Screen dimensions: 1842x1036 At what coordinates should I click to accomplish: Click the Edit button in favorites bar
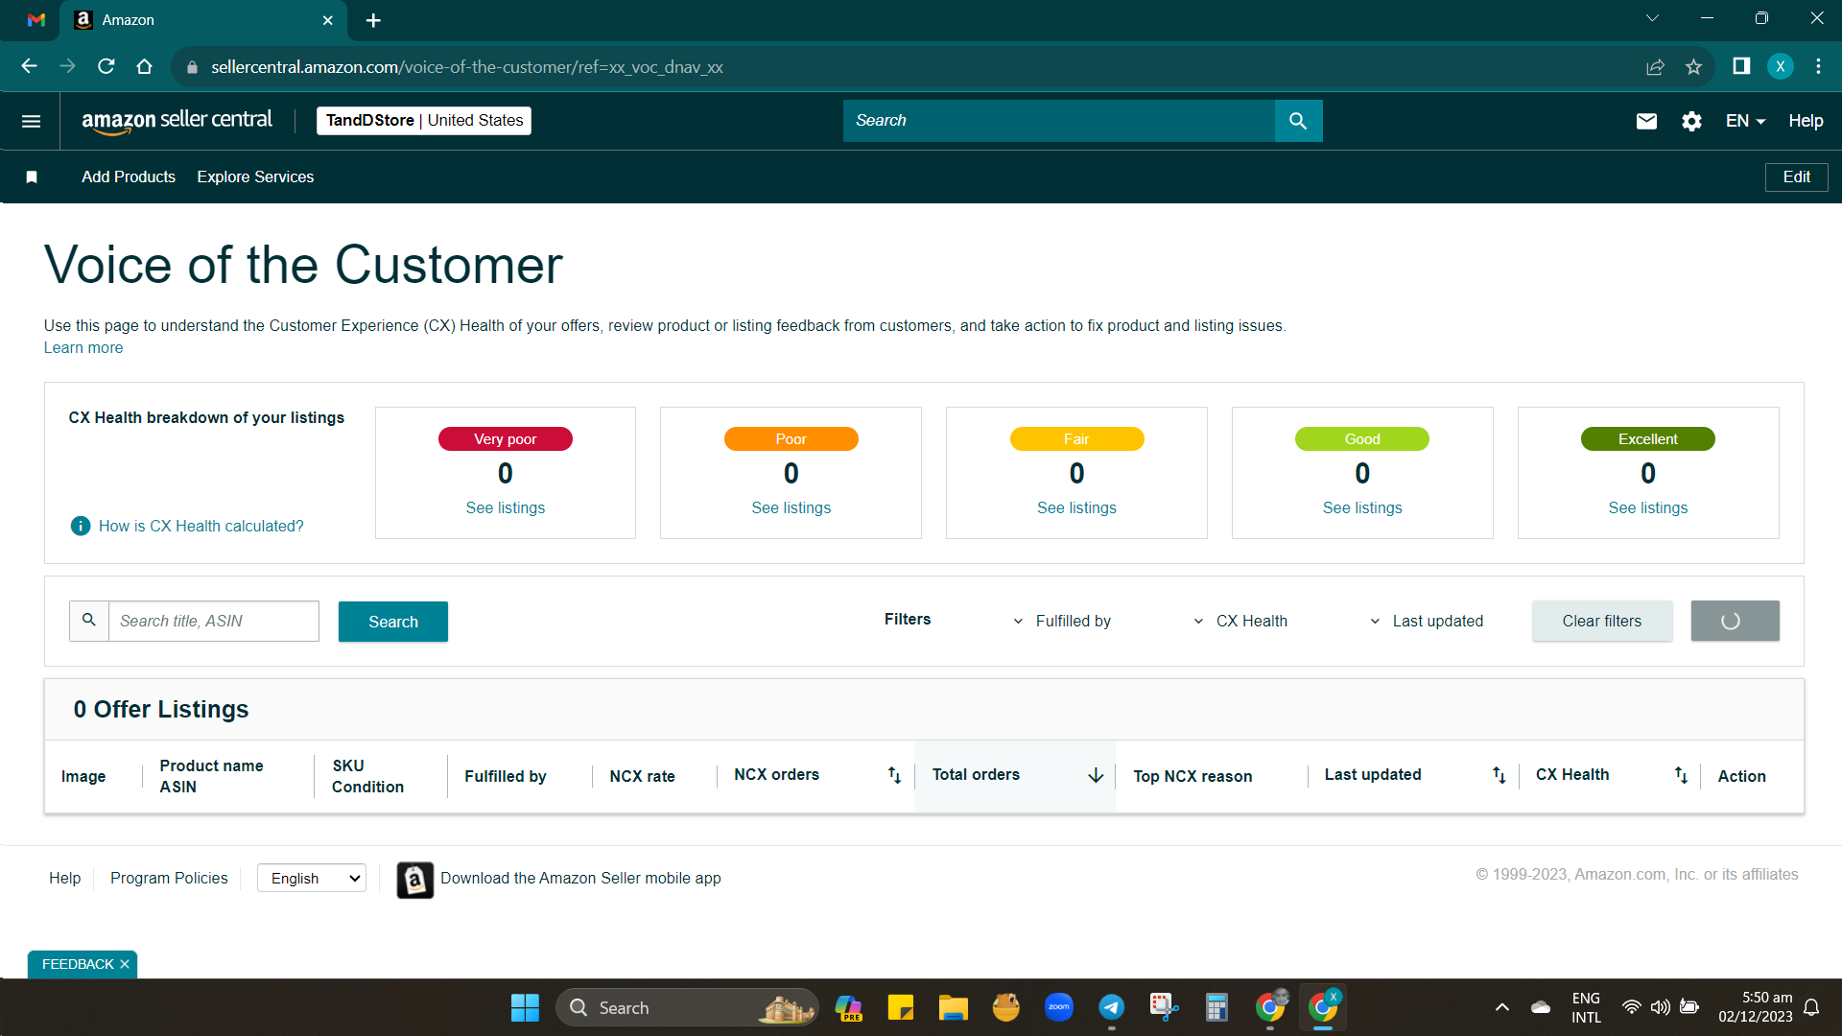(x=1796, y=177)
